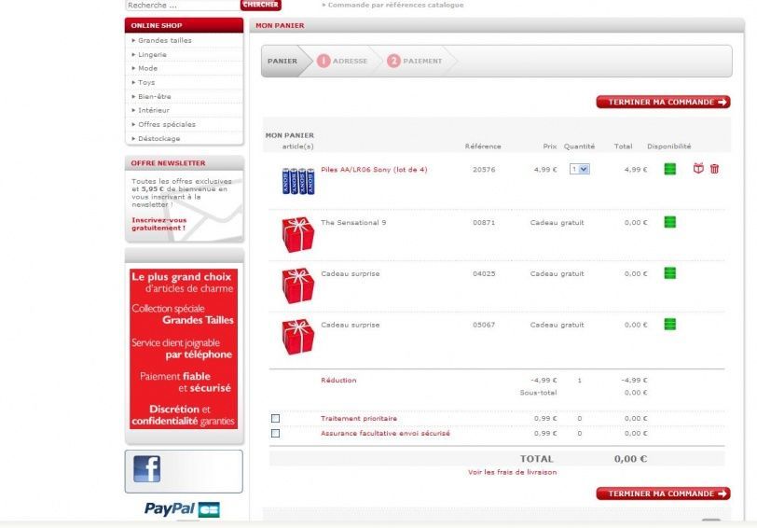
Task: Click the green availability icon for The Sensational 9
Action: (x=669, y=222)
